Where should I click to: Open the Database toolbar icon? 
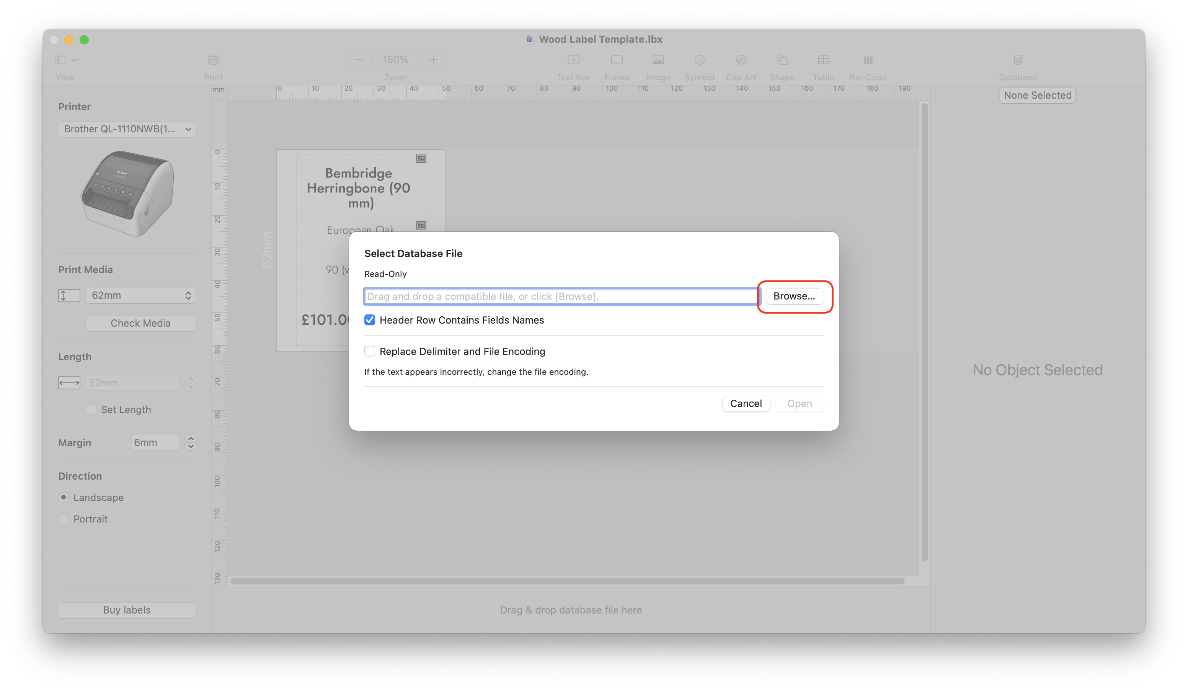[1017, 60]
